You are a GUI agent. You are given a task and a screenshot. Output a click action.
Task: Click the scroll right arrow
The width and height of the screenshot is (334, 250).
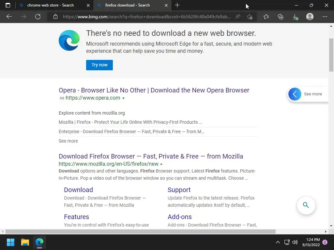[326, 231]
